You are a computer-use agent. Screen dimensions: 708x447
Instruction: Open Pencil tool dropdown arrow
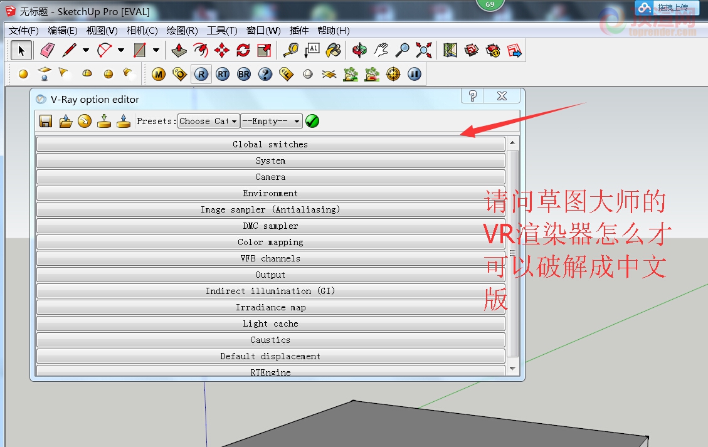point(86,50)
